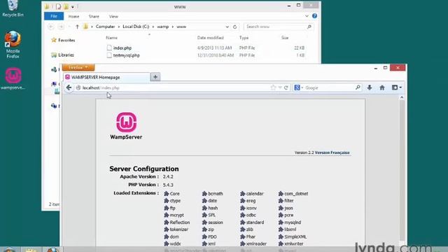Click Explorer quick access properties icon
Viewport: 448px width, 252px height.
(x=58, y=6)
